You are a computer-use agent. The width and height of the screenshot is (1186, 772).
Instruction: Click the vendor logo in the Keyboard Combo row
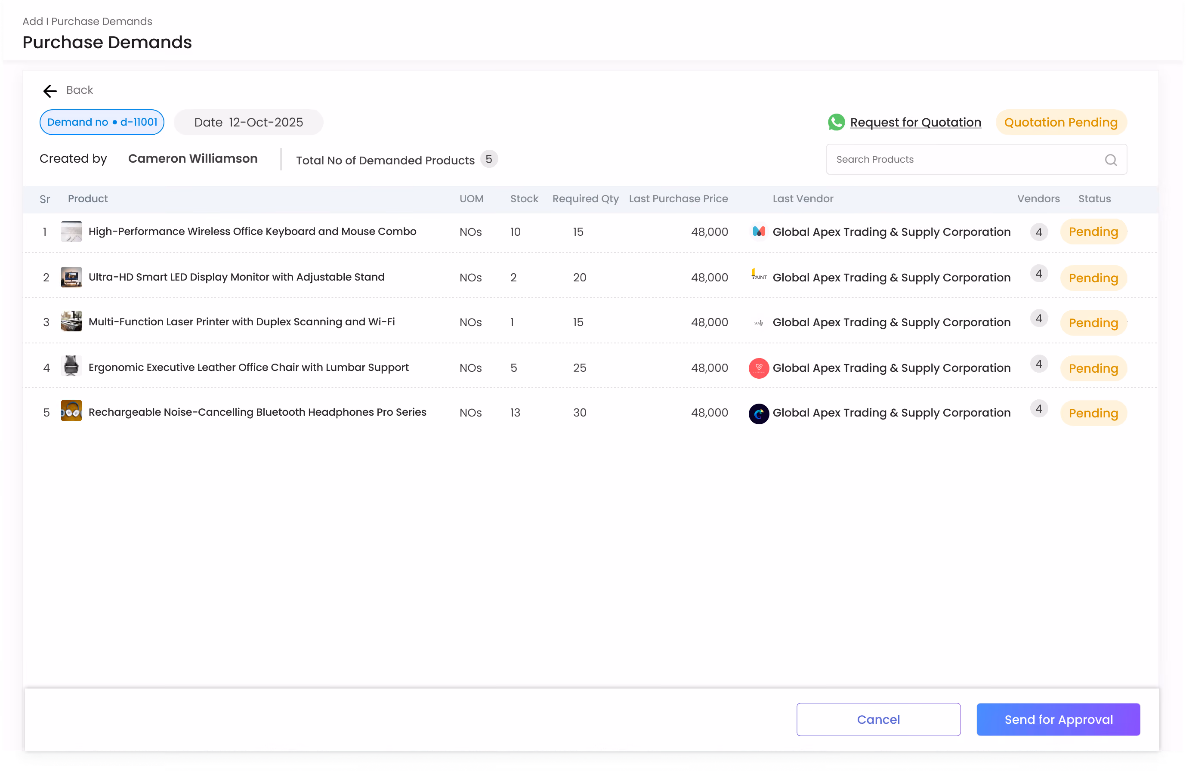[758, 232]
